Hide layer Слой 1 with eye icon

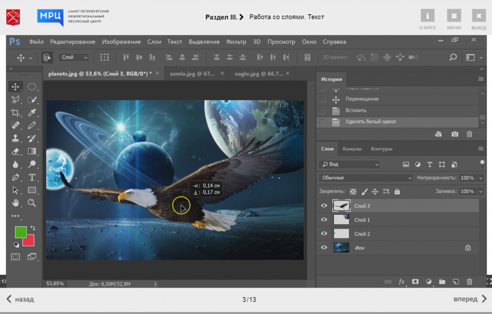[x=324, y=220]
